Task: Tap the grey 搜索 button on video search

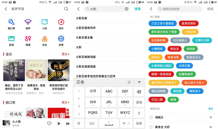Action: pos(210,9)
